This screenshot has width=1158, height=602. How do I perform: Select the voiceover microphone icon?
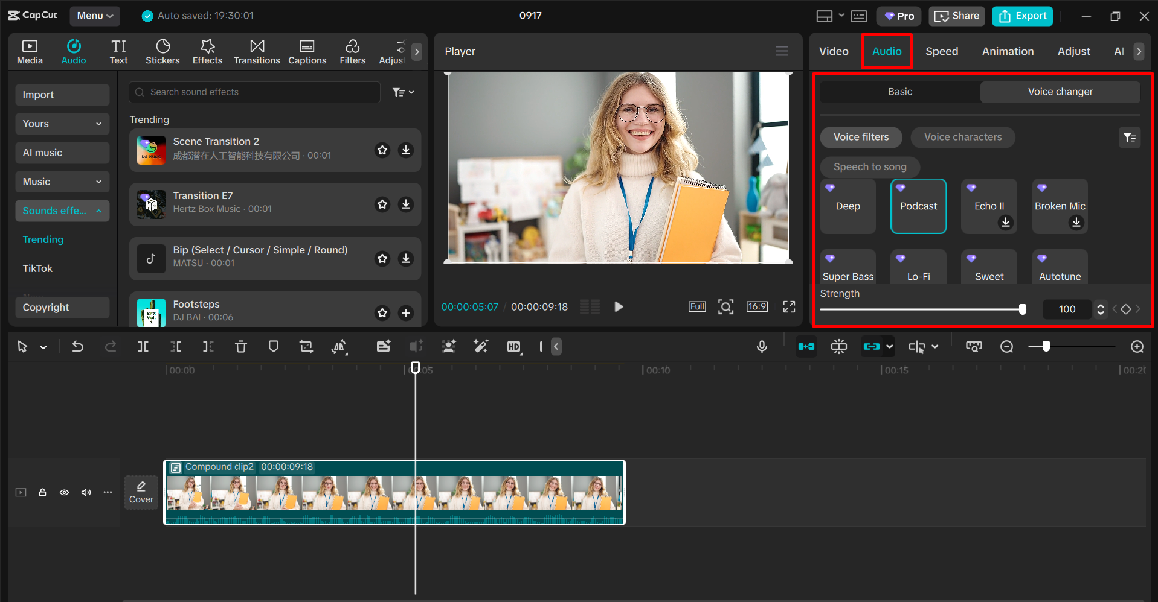[x=762, y=346]
